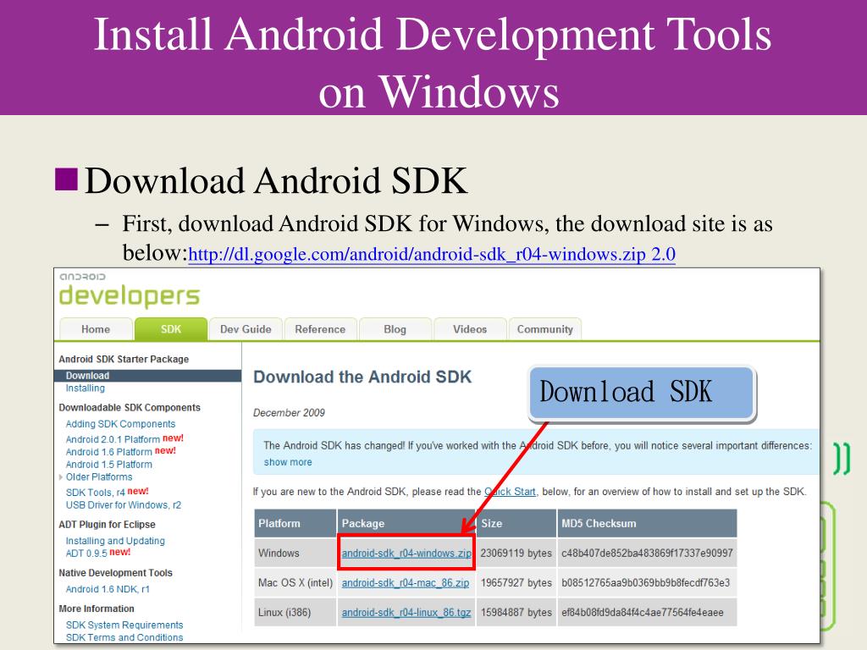Click ADT Plugin for Eclipse heading
This screenshot has width=867, height=650.
pyautogui.click(x=107, y=525)
